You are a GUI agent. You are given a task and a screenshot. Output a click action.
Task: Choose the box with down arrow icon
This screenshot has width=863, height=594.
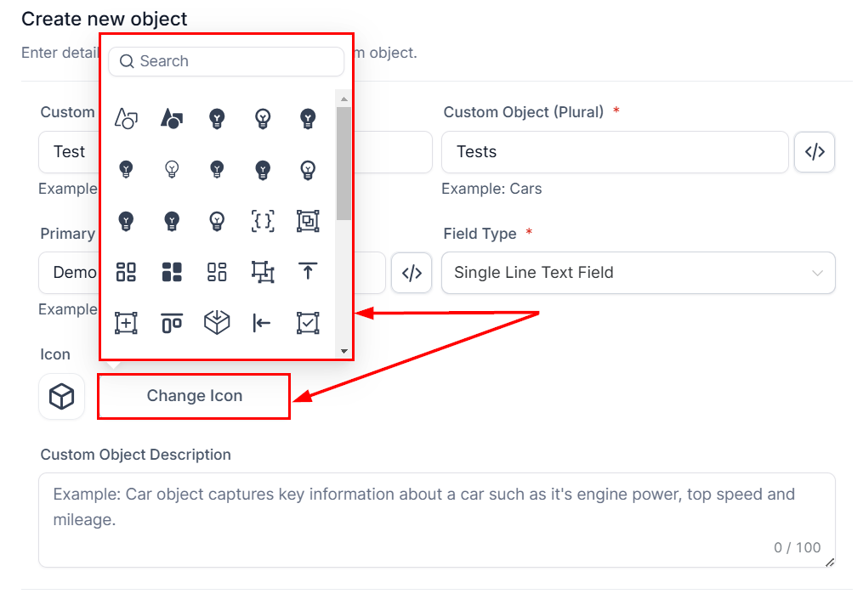click(218, 323)
